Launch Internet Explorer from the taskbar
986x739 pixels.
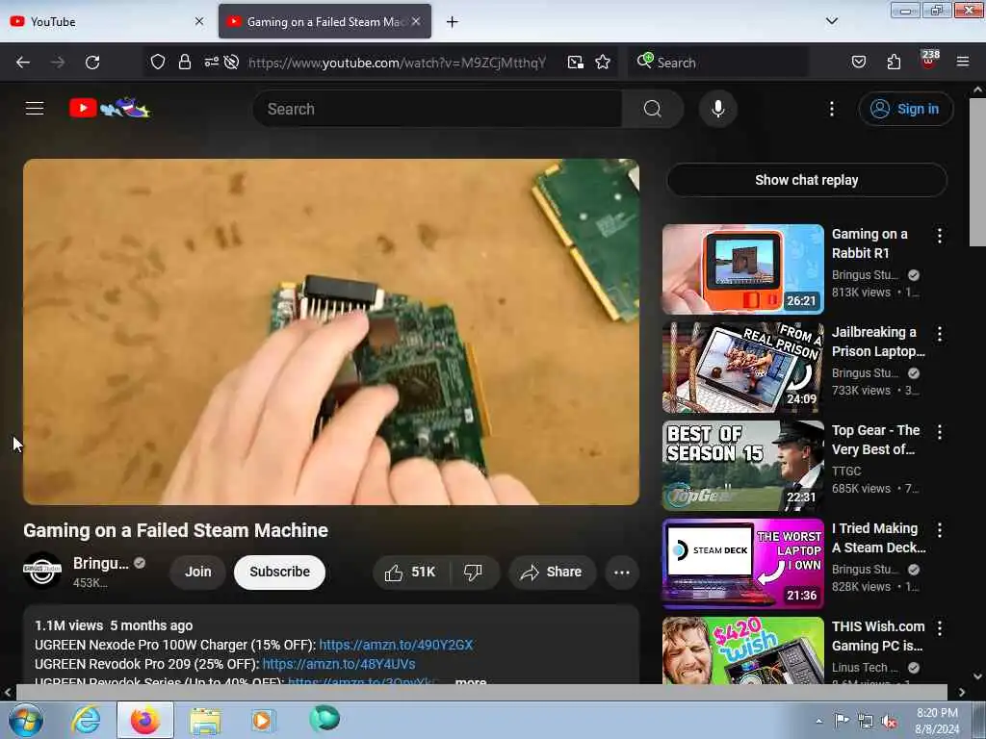[x=86, y=720]
